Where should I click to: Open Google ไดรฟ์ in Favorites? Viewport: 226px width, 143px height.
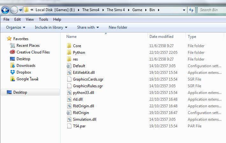[x=27, y=79]
